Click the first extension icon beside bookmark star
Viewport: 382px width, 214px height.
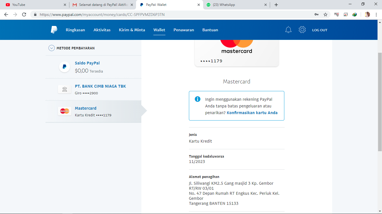point(337,15)
